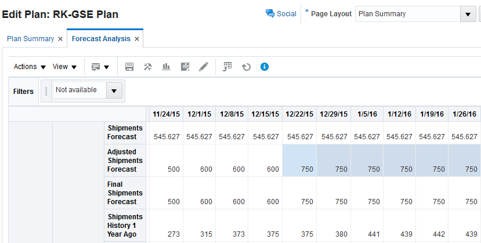Open the Filters dropdown arrow

pyautogui.click(x=115, y=90)
